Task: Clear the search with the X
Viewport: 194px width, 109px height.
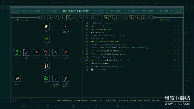Action: (30, 100)
